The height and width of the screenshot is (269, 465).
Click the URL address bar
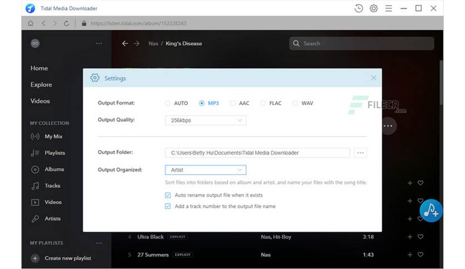(x=138, y=23)
